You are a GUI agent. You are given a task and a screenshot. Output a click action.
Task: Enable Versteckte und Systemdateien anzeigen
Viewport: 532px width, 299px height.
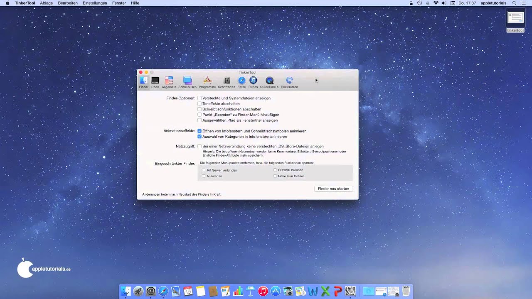(x=199, y=98)
